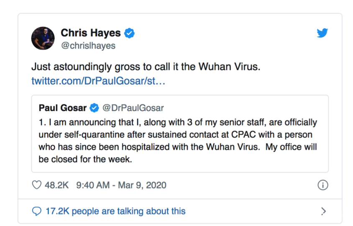Click Chris Hayes' verified badge
Screen dimensions: 353x226
(x=130, y=33)
